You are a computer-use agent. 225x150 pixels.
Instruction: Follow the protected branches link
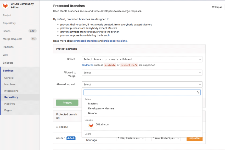pyautogui.click(x=86, y=41)
